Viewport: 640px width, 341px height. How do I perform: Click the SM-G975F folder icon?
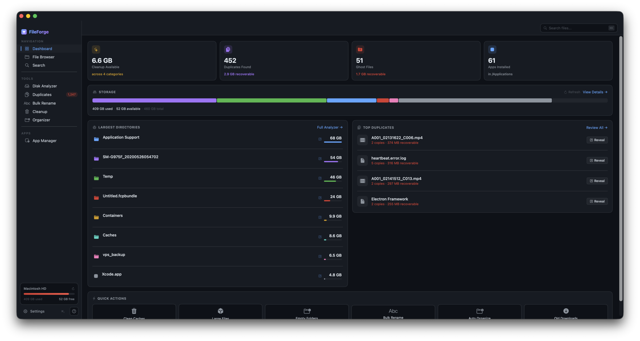click(97, 159)
